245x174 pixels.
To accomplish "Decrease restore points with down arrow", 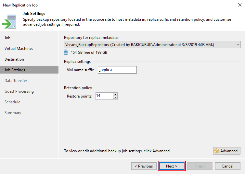I will tap(115, 98).
